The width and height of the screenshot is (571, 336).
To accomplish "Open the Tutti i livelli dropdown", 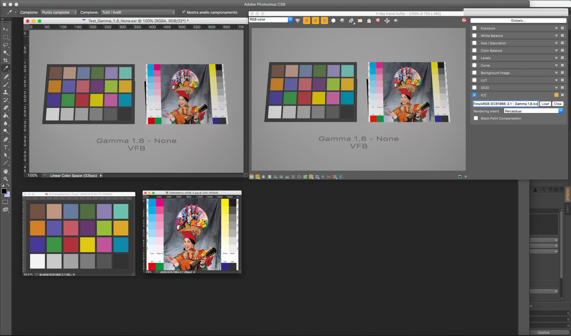I will pos(138,12).
